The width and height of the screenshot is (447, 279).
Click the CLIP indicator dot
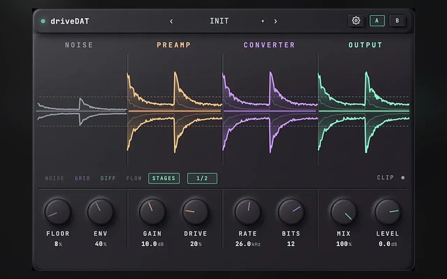[x=403, y=178]
